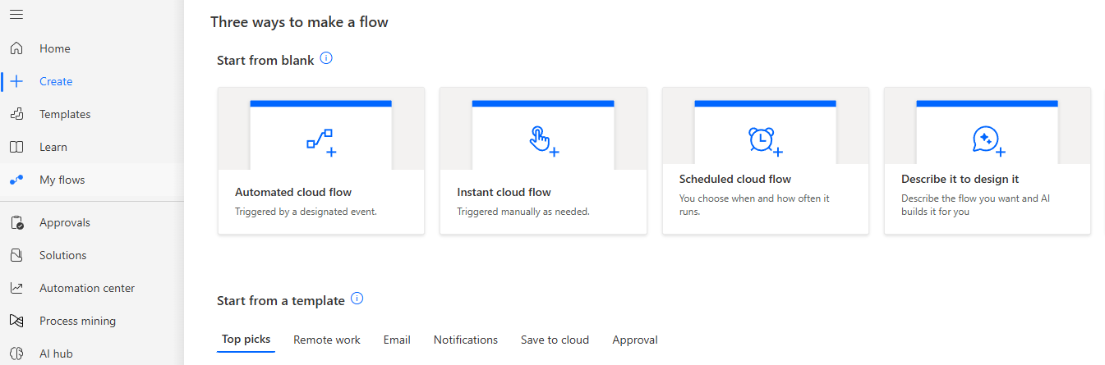Choose the Scheduled cloud flow title

pos(735,179)
